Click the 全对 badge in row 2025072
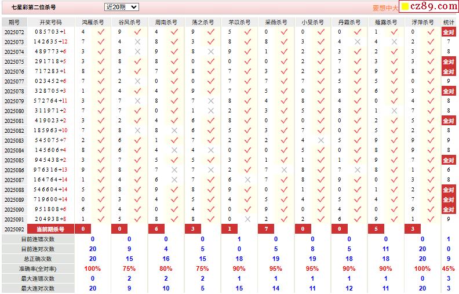This screenshot has height=294, width=459. [x=449, y=32]
